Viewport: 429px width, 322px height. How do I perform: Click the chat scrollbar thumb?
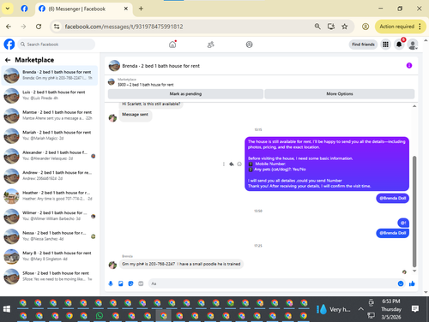tap(414, 212)
